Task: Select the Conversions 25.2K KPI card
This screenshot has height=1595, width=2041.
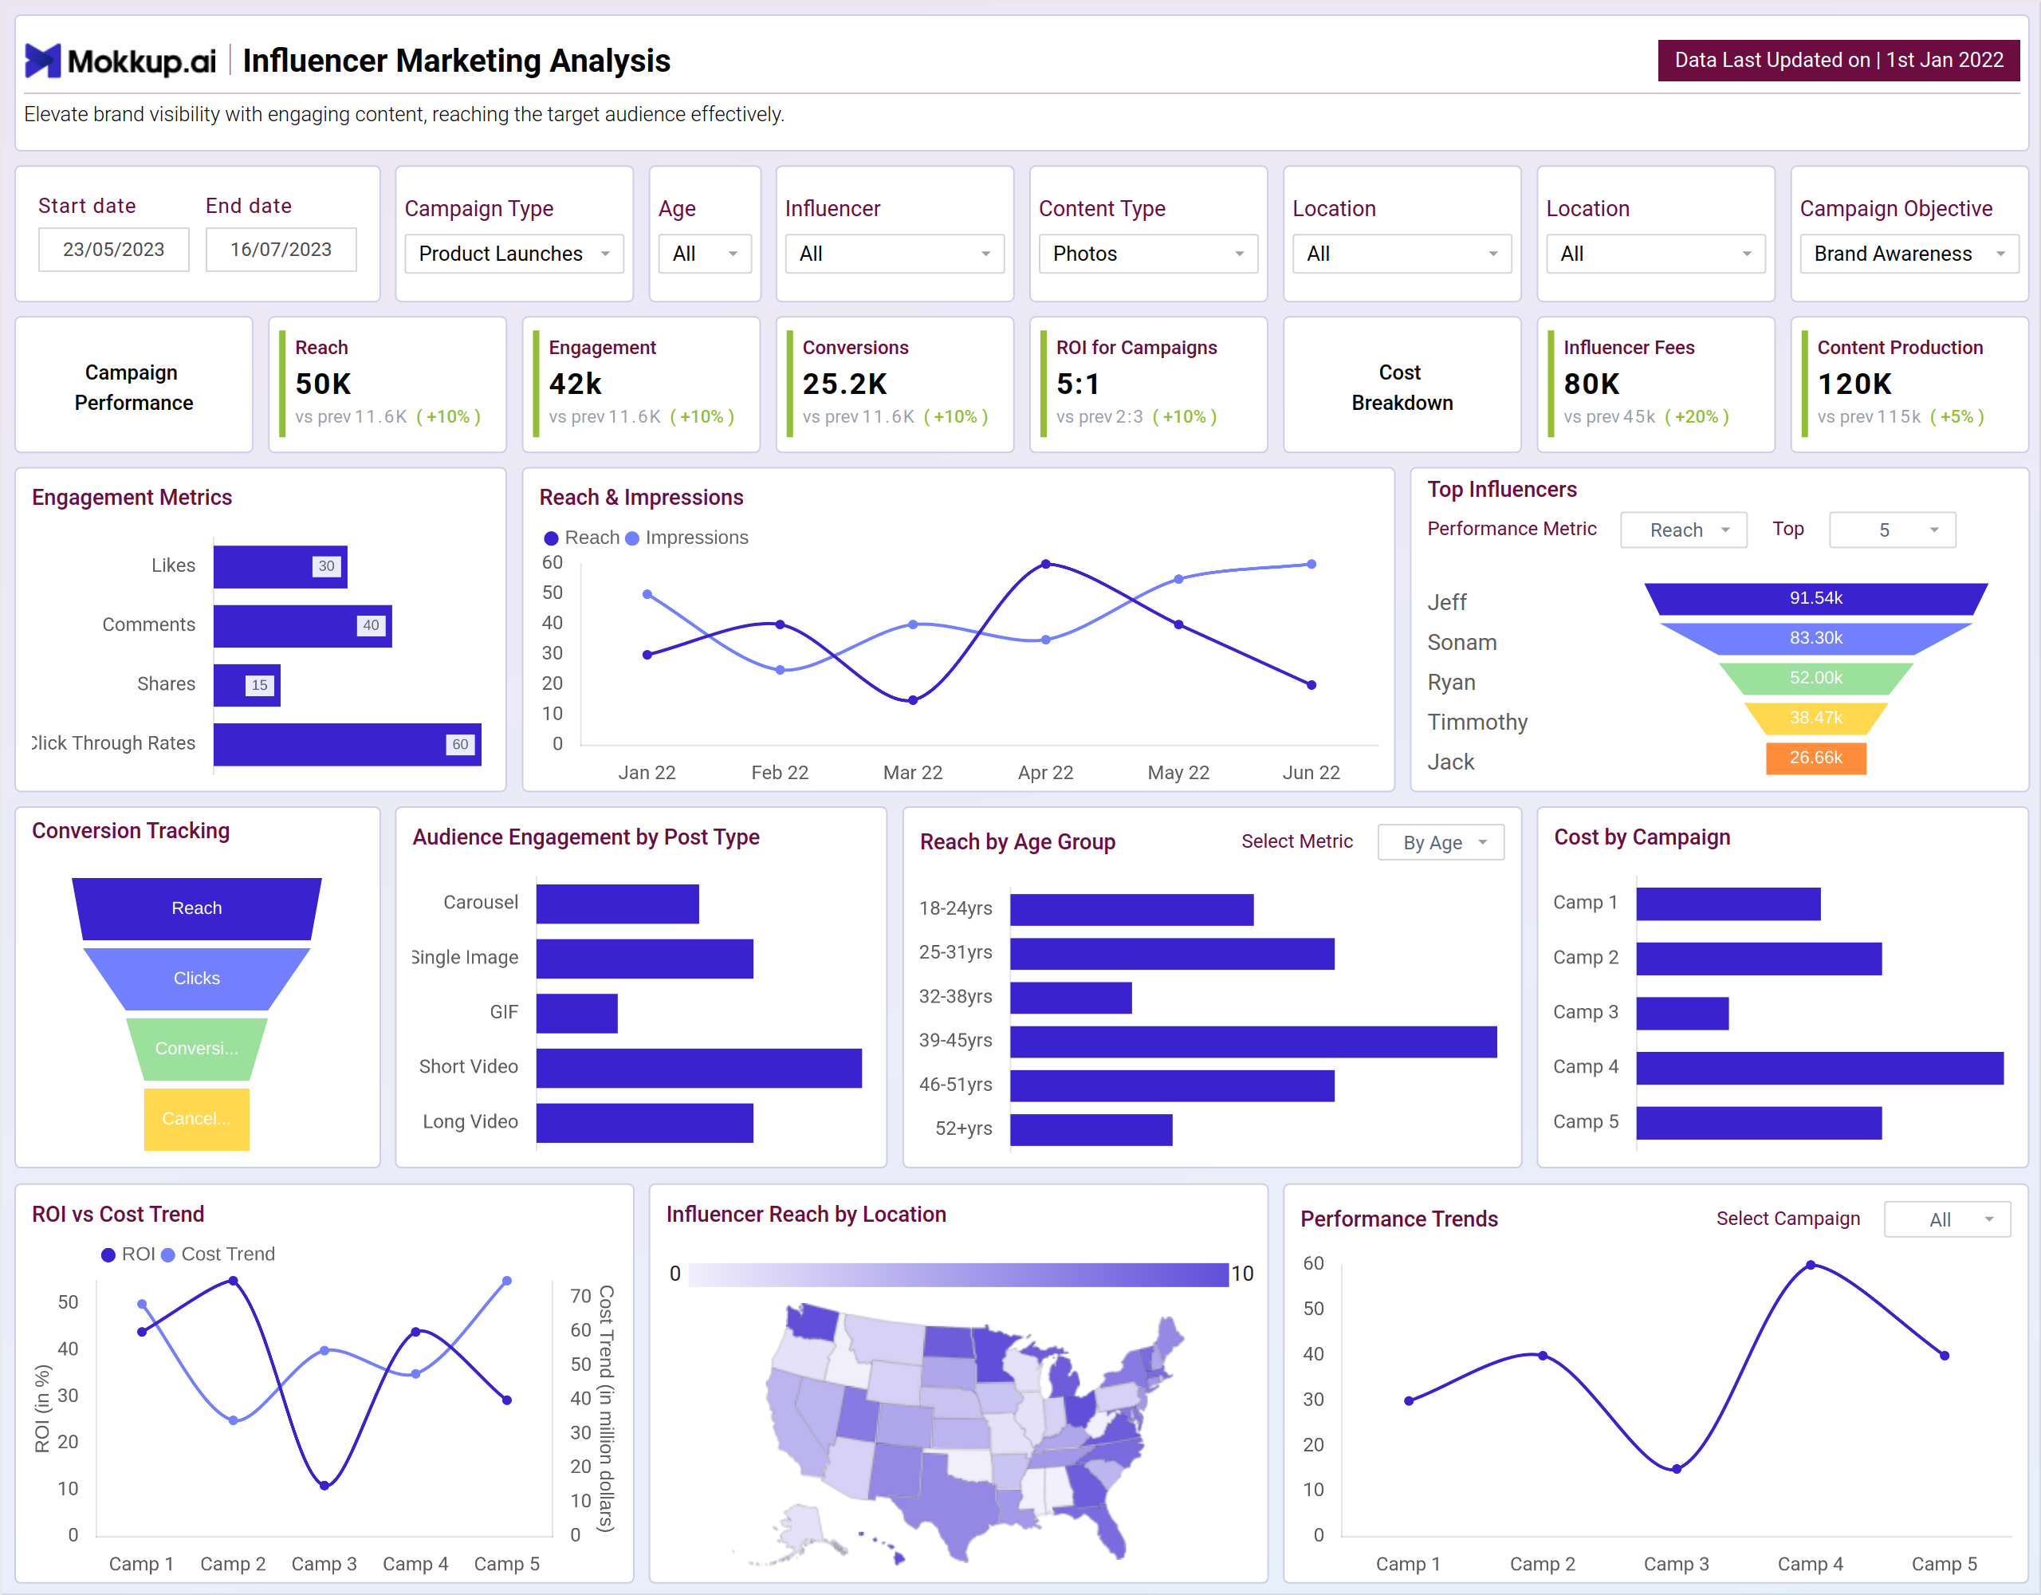Action: coord(895,385)
